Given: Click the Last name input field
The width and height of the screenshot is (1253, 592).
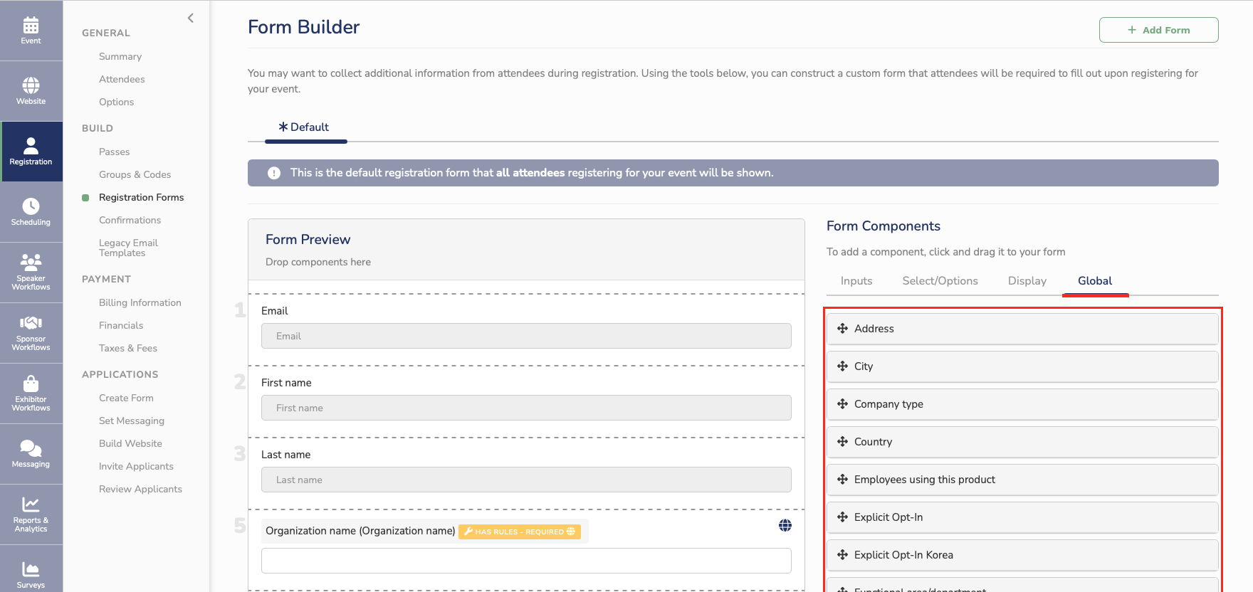Looking at the screenshot, I should tap(526, 480).
